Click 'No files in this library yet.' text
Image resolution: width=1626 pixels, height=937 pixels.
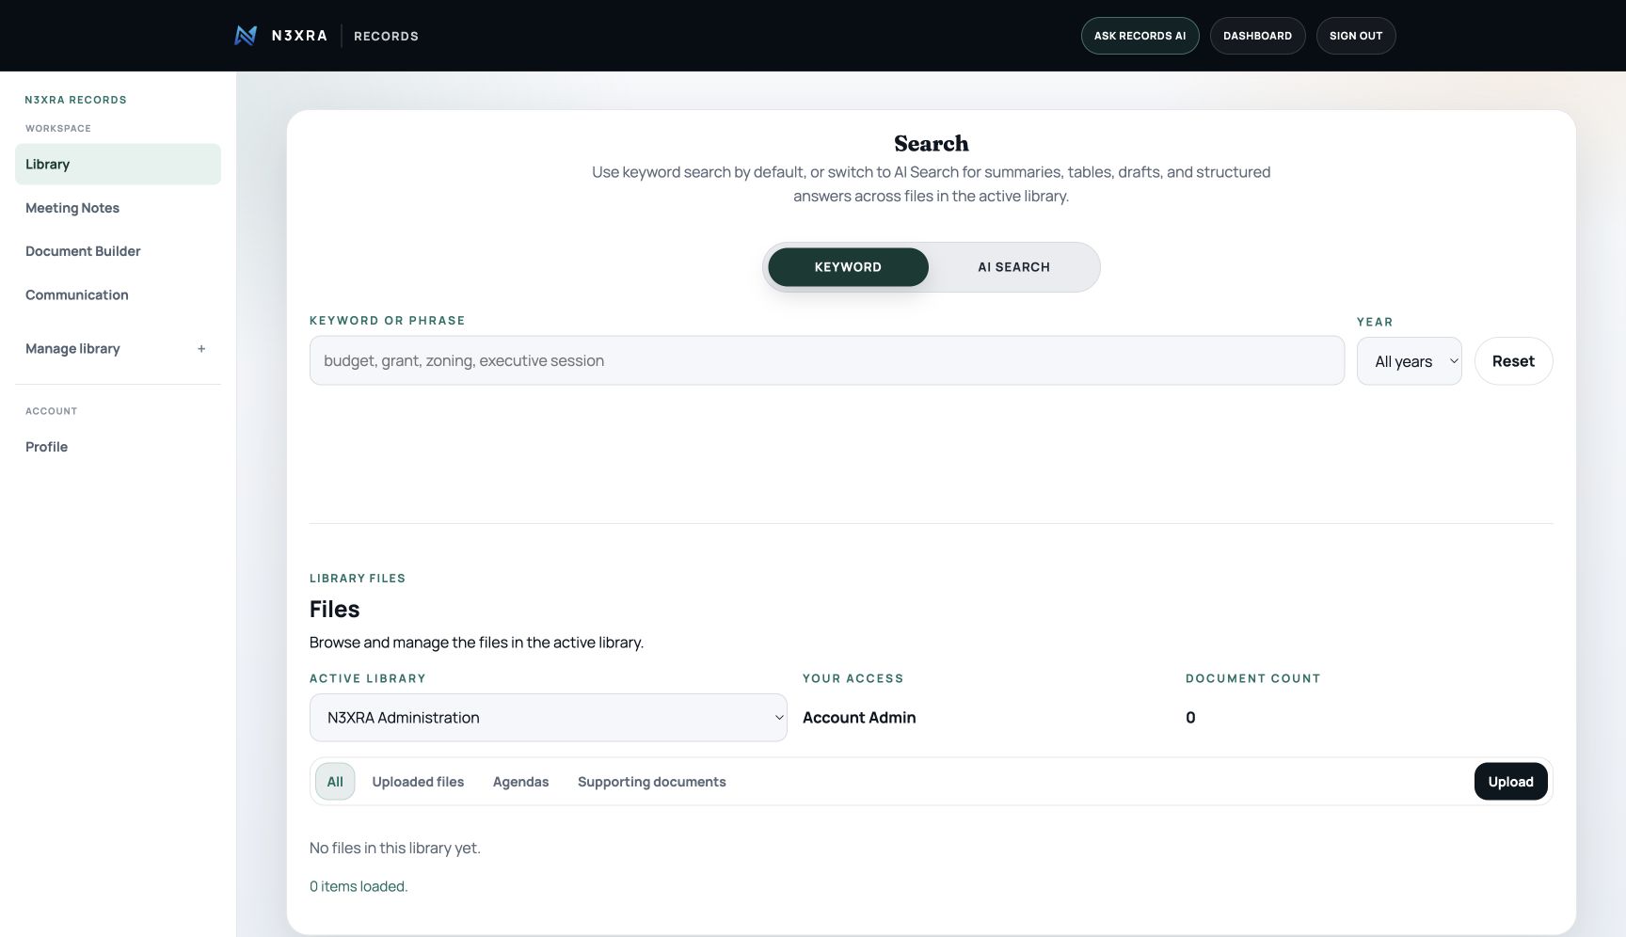click(395, 848)
